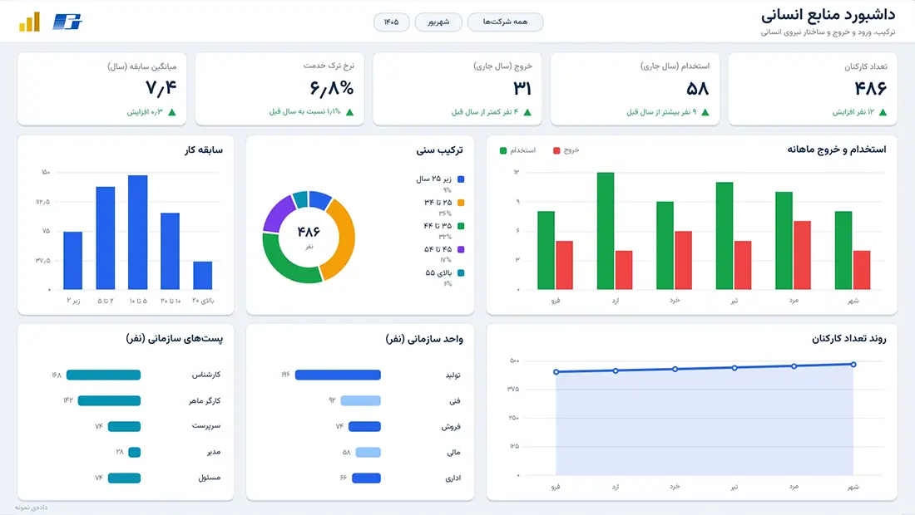915x515 pixels.
Task: Click خرد data point on employee trend line
Action: (x=675, y=369)
